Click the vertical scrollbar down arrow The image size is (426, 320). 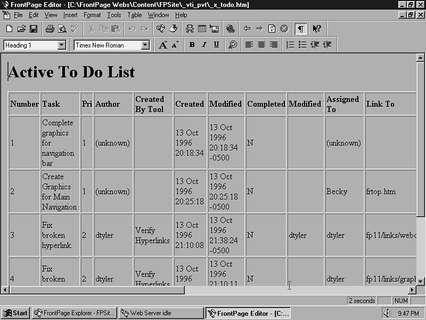point(420,281)
